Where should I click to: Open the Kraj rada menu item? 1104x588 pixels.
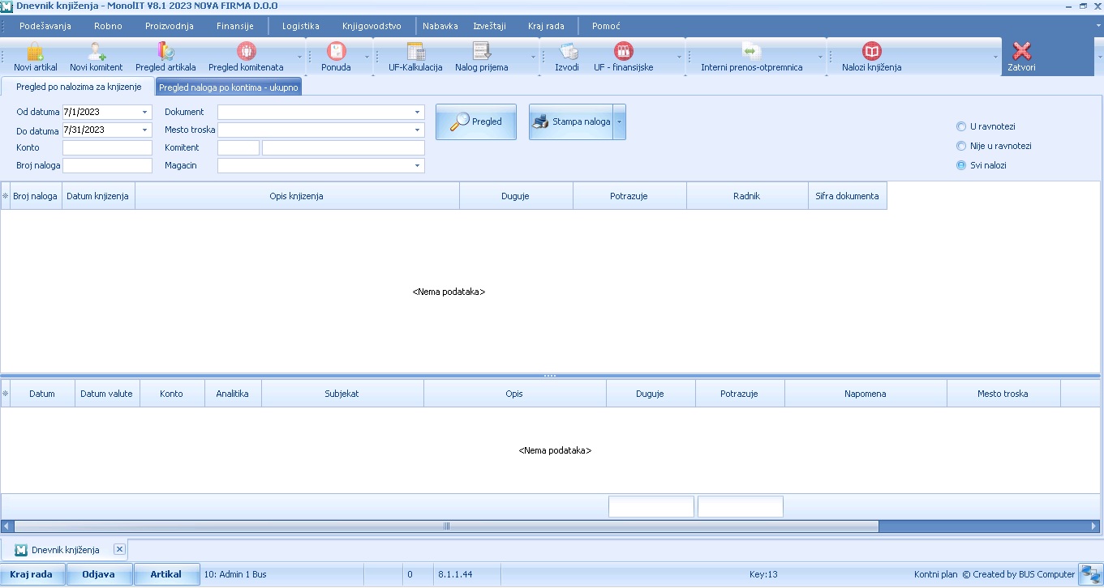546,26
